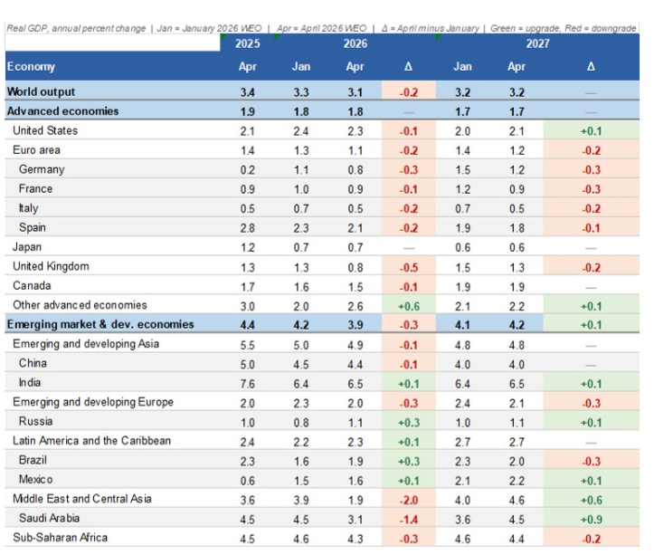Click the title text about Real GDP annual percent change
Viewport: 654px width, 555px height.
click(76, 28)
